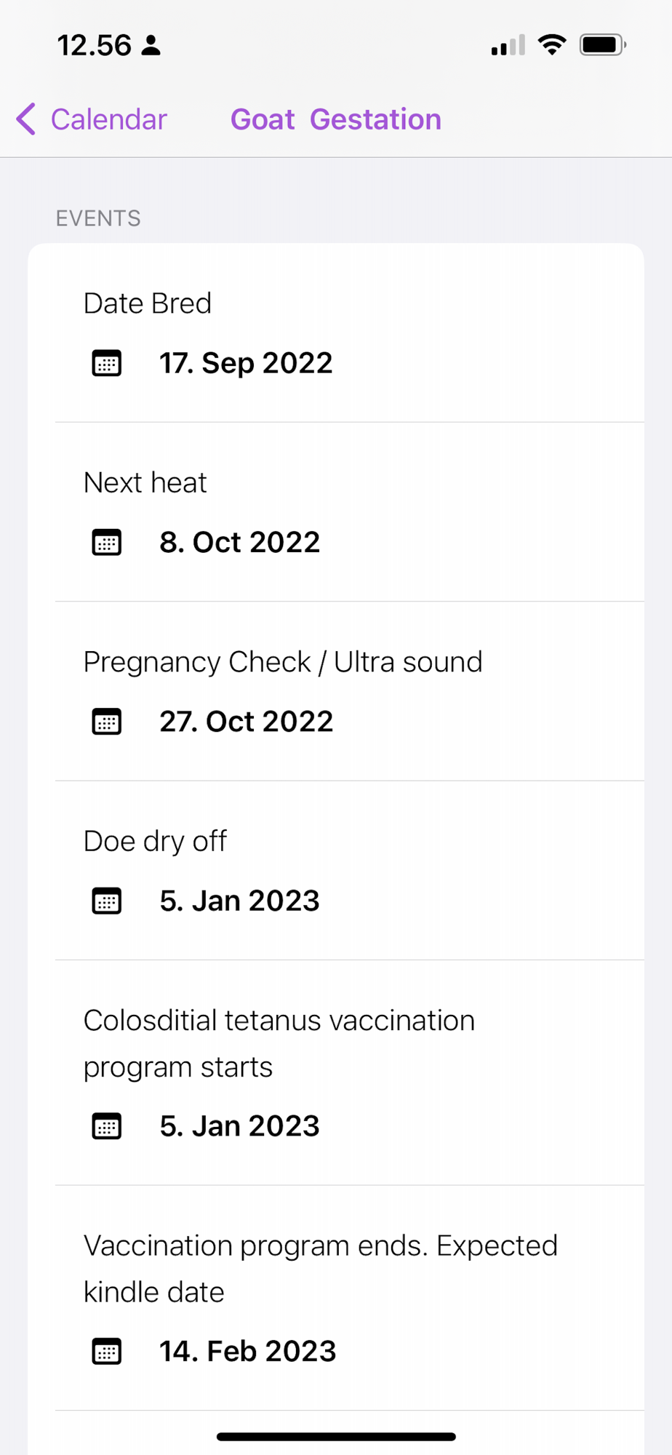
Task: Tap calendar icon under Next heat
Action: pyautogui.click(x=107, y=543)
